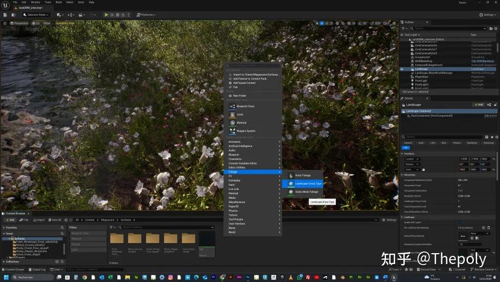Open the Platforms dropdown
The height and width of the screenshot is (282, 500).
[x=146, y=15]
